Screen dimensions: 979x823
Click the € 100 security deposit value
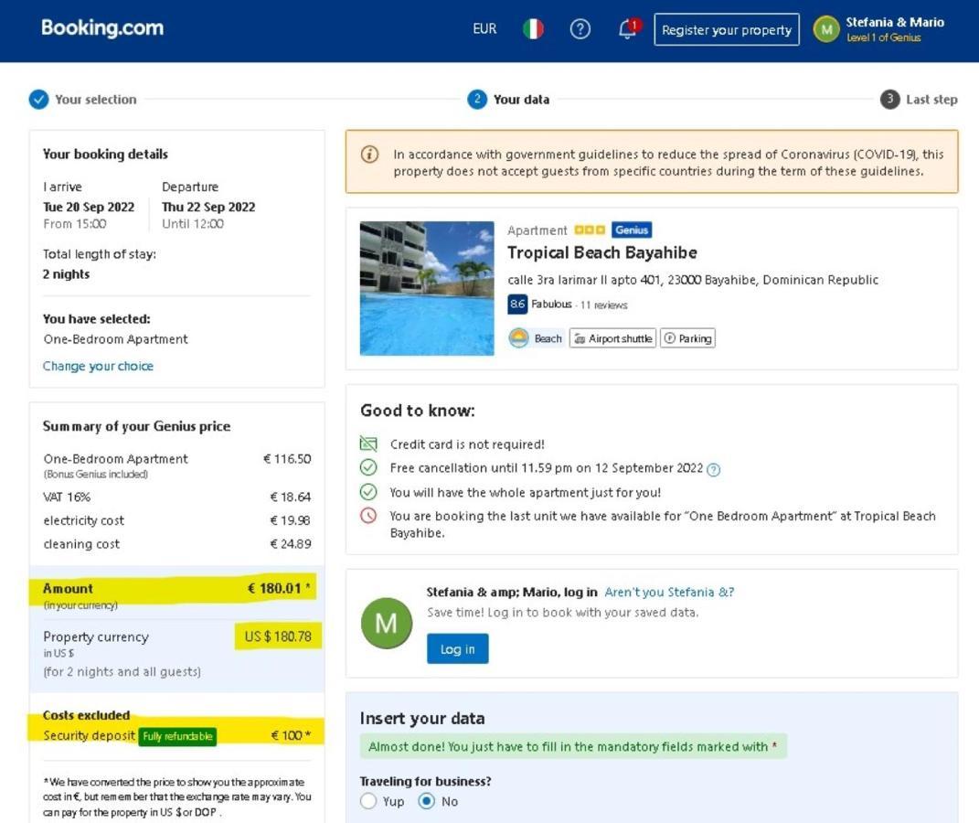287,735
